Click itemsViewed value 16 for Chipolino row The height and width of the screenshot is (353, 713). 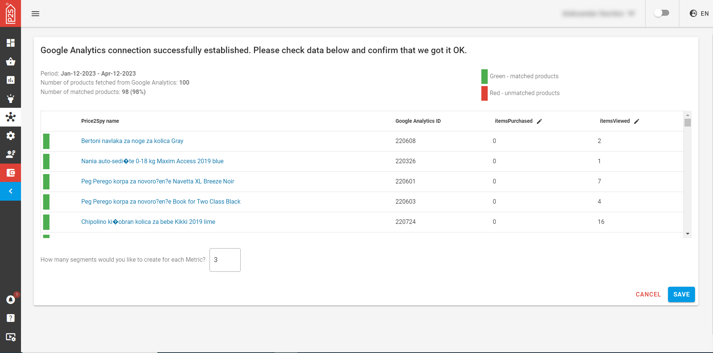pyautogui.click(x=601, y=222)
